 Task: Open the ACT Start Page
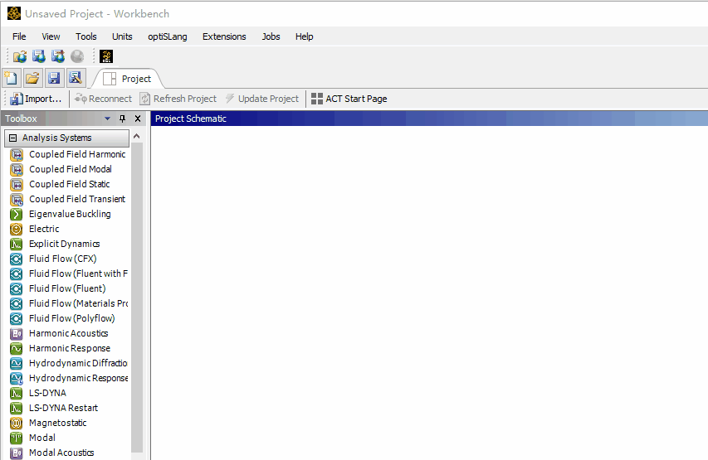(349, 99)
